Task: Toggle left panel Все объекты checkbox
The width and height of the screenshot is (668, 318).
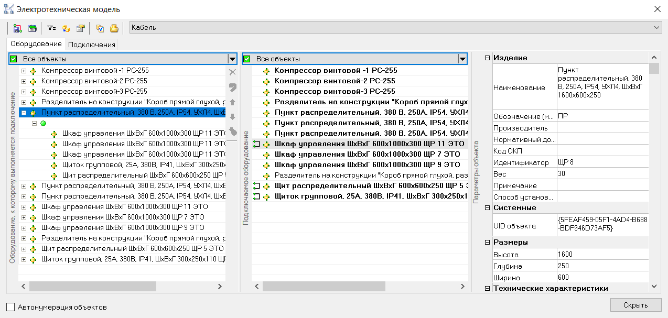Action: [14, 59]
